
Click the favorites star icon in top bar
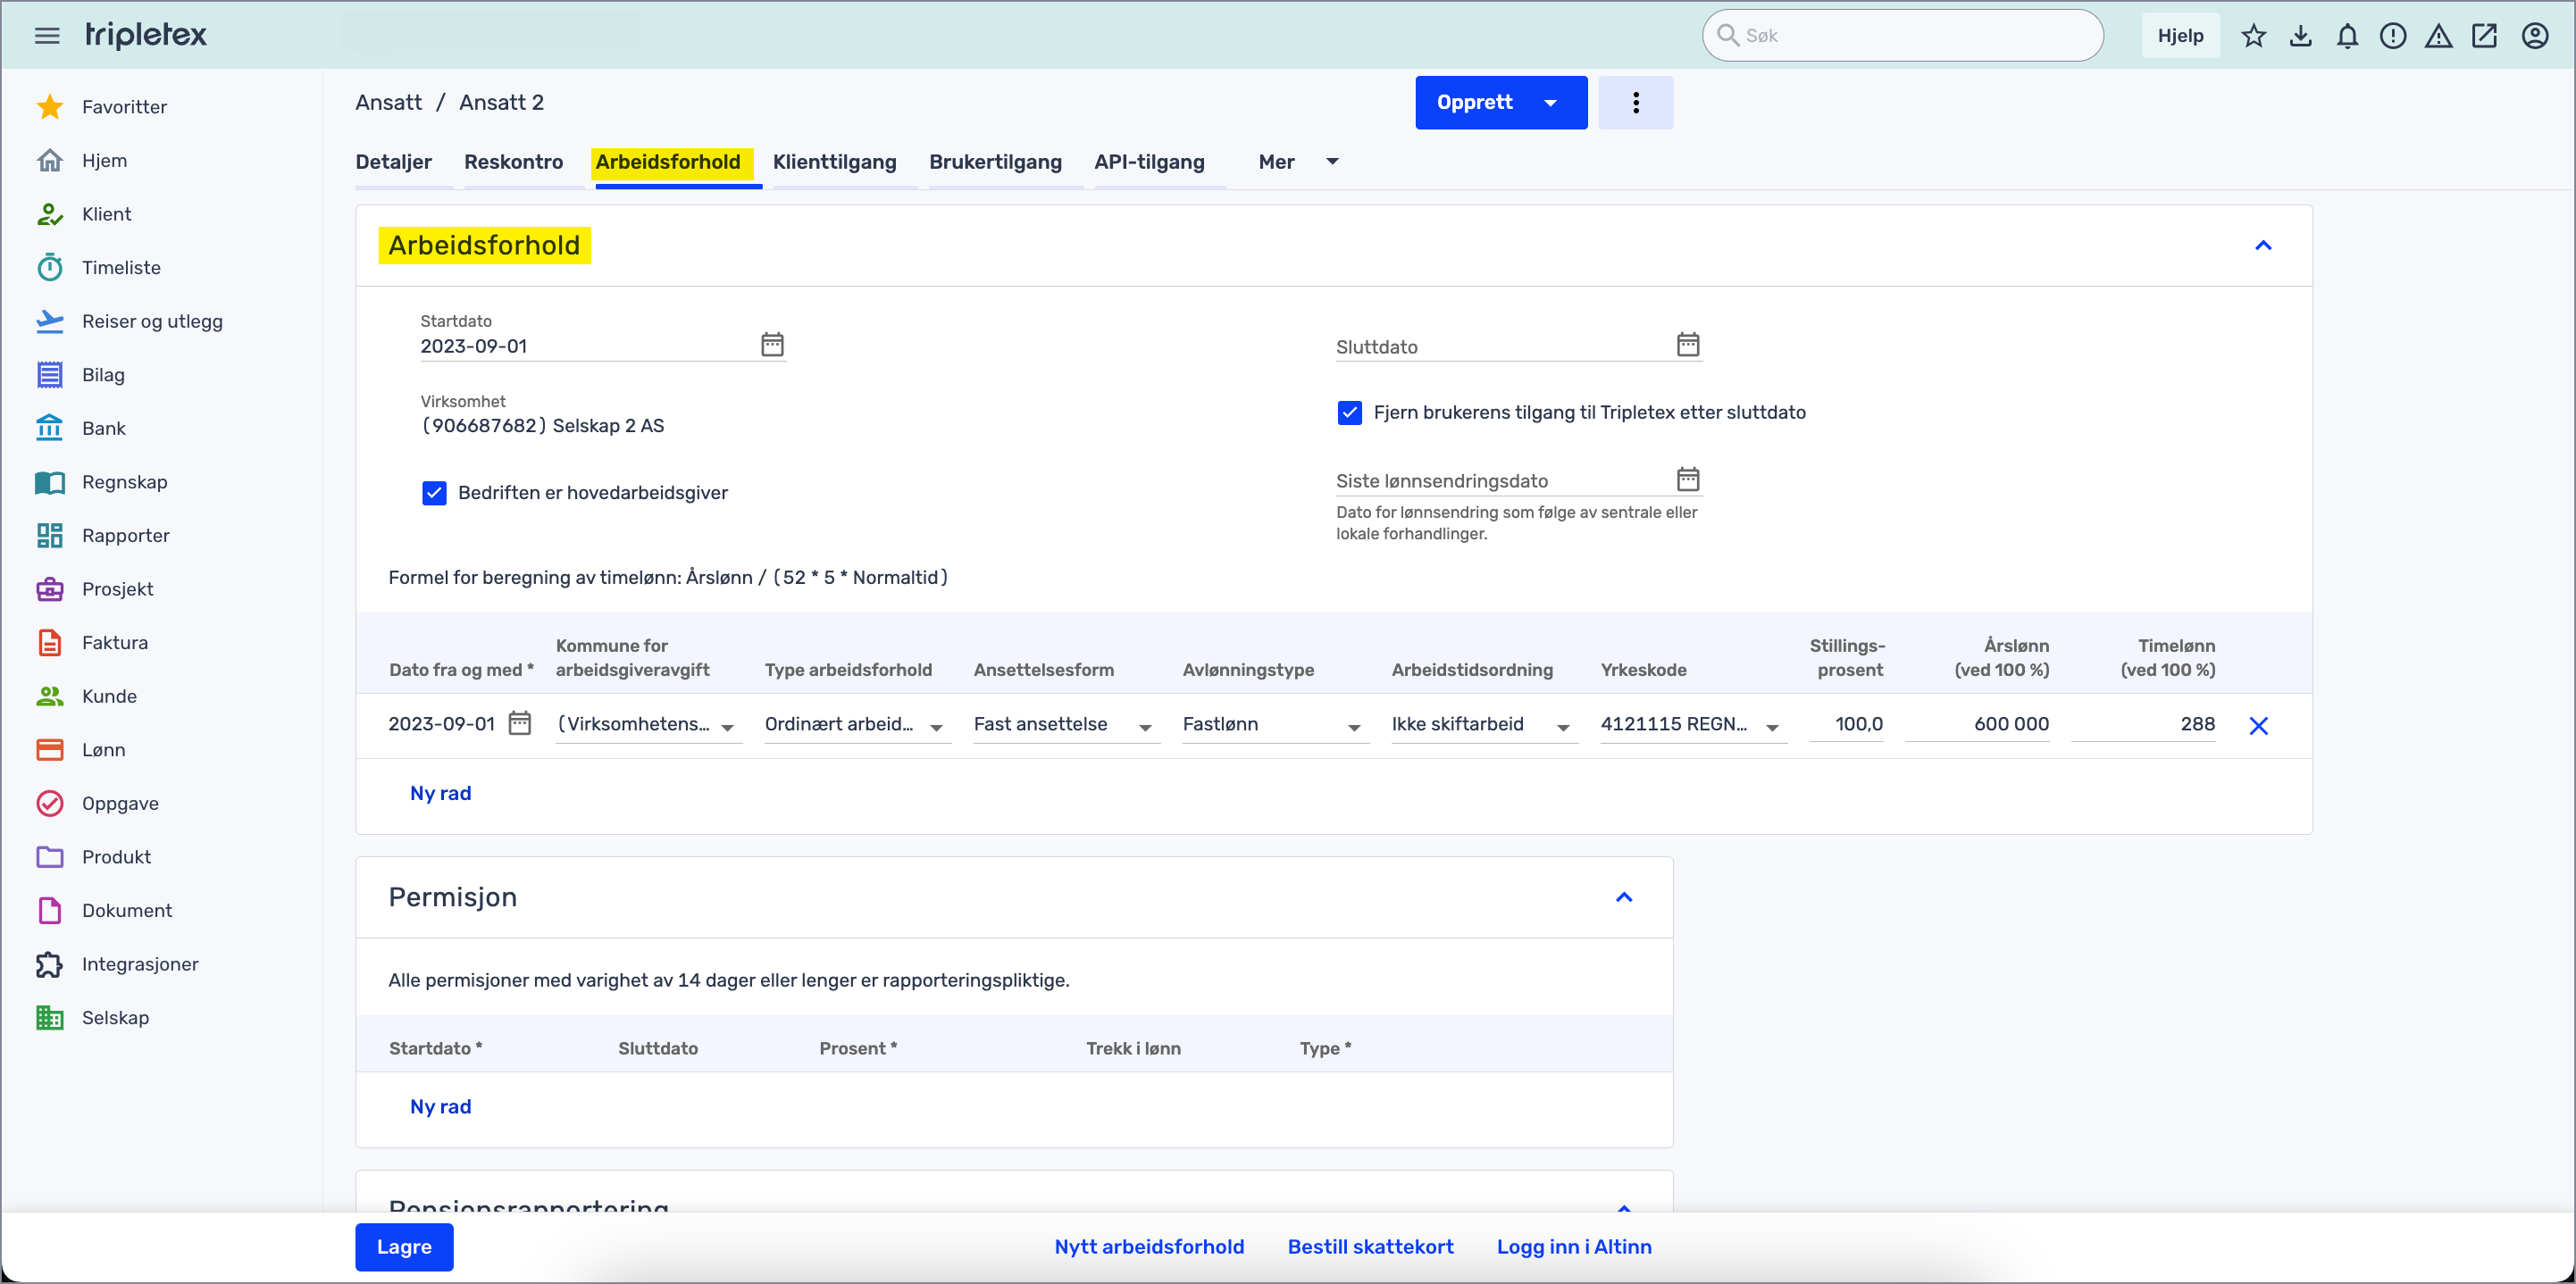(x=2253, y=36)
